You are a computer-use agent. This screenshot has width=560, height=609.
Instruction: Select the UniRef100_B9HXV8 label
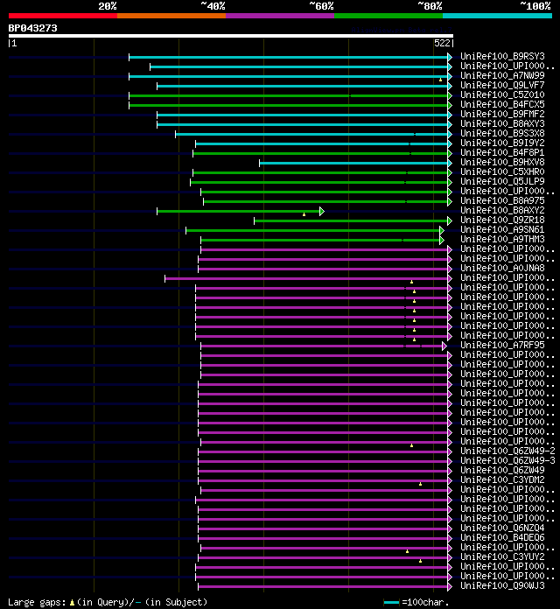[x=502, y=162]
